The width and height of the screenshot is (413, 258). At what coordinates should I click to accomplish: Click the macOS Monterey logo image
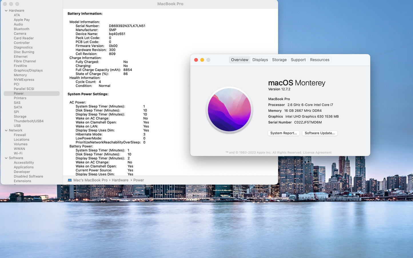pos(229,110)
